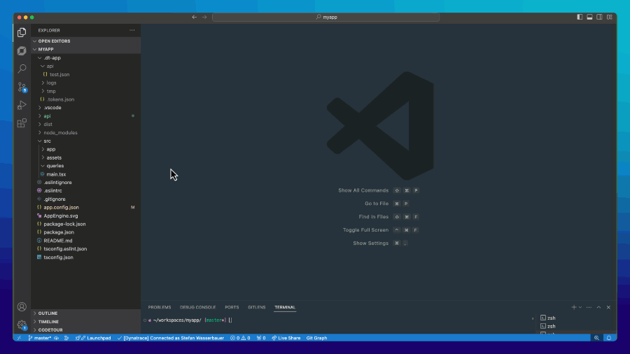
Task: Open notifications bell in status bar
Action: pos(609,338)
